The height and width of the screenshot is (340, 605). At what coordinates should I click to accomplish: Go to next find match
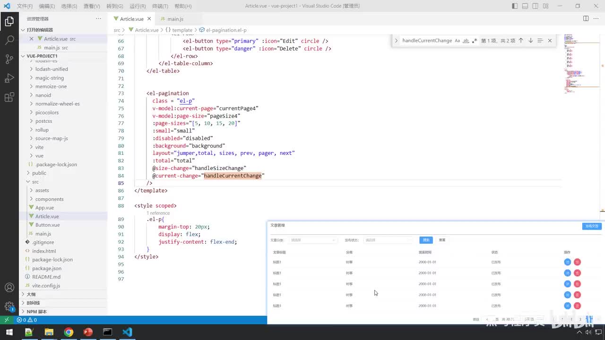point(530,41)
